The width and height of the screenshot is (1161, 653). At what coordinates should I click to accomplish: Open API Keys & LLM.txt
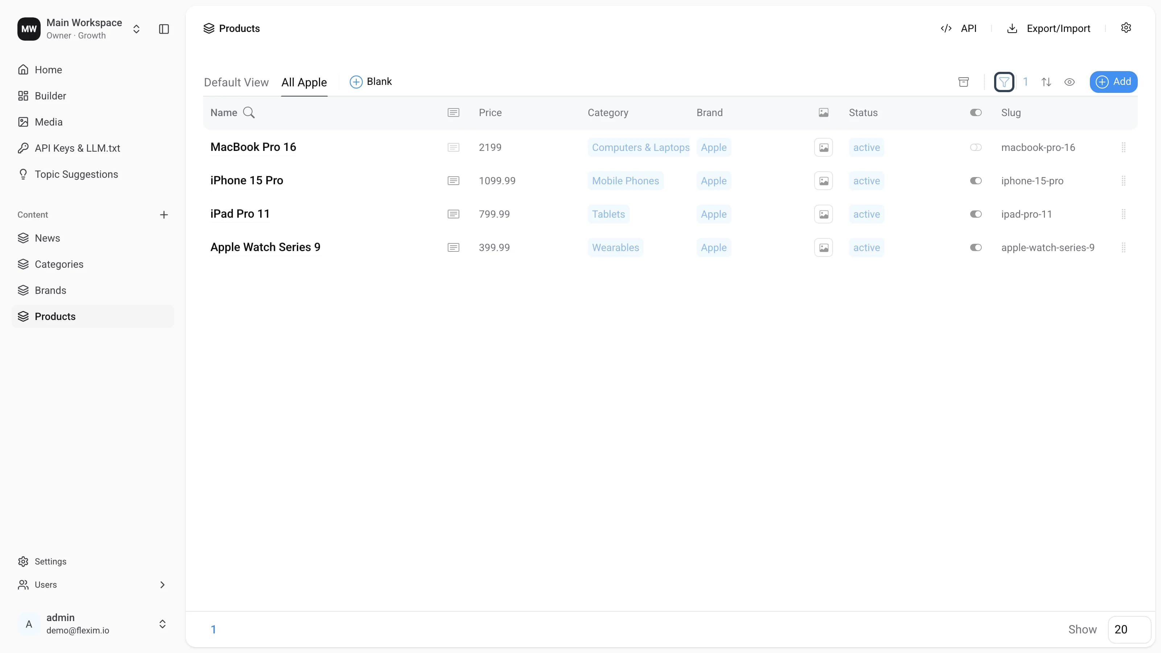[x=77, y=148]
